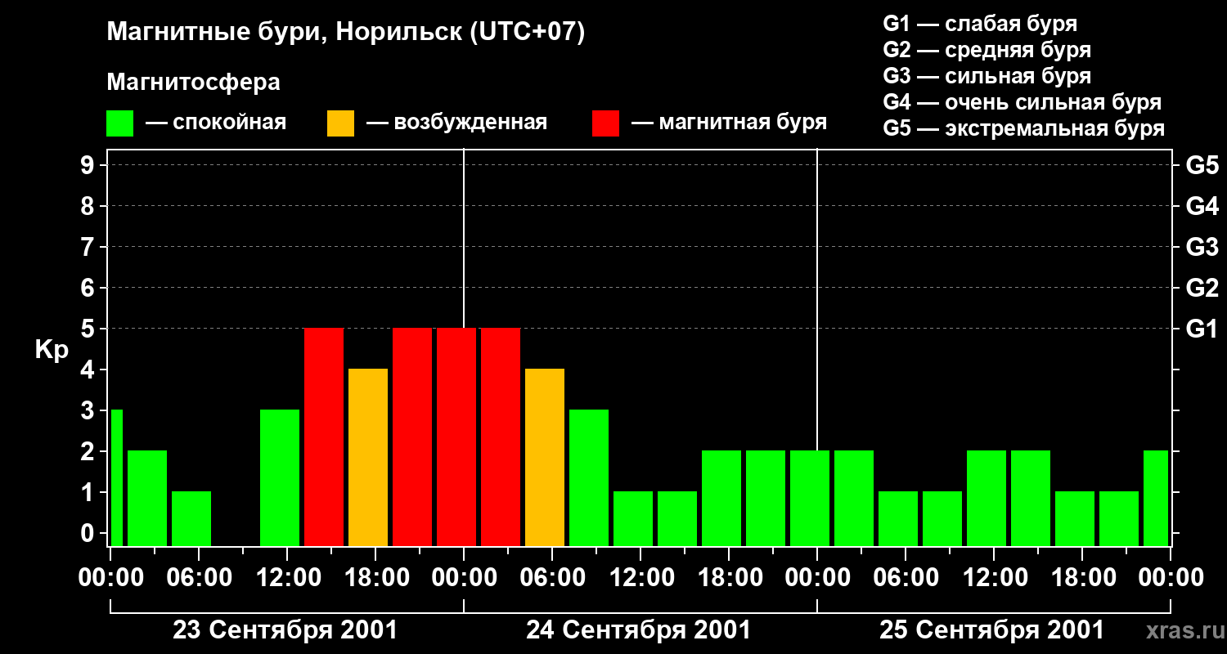Click the G3 label on right axis
Image resolution: width=1227 pixels, height=654 pixels.
pos(1202,247)
